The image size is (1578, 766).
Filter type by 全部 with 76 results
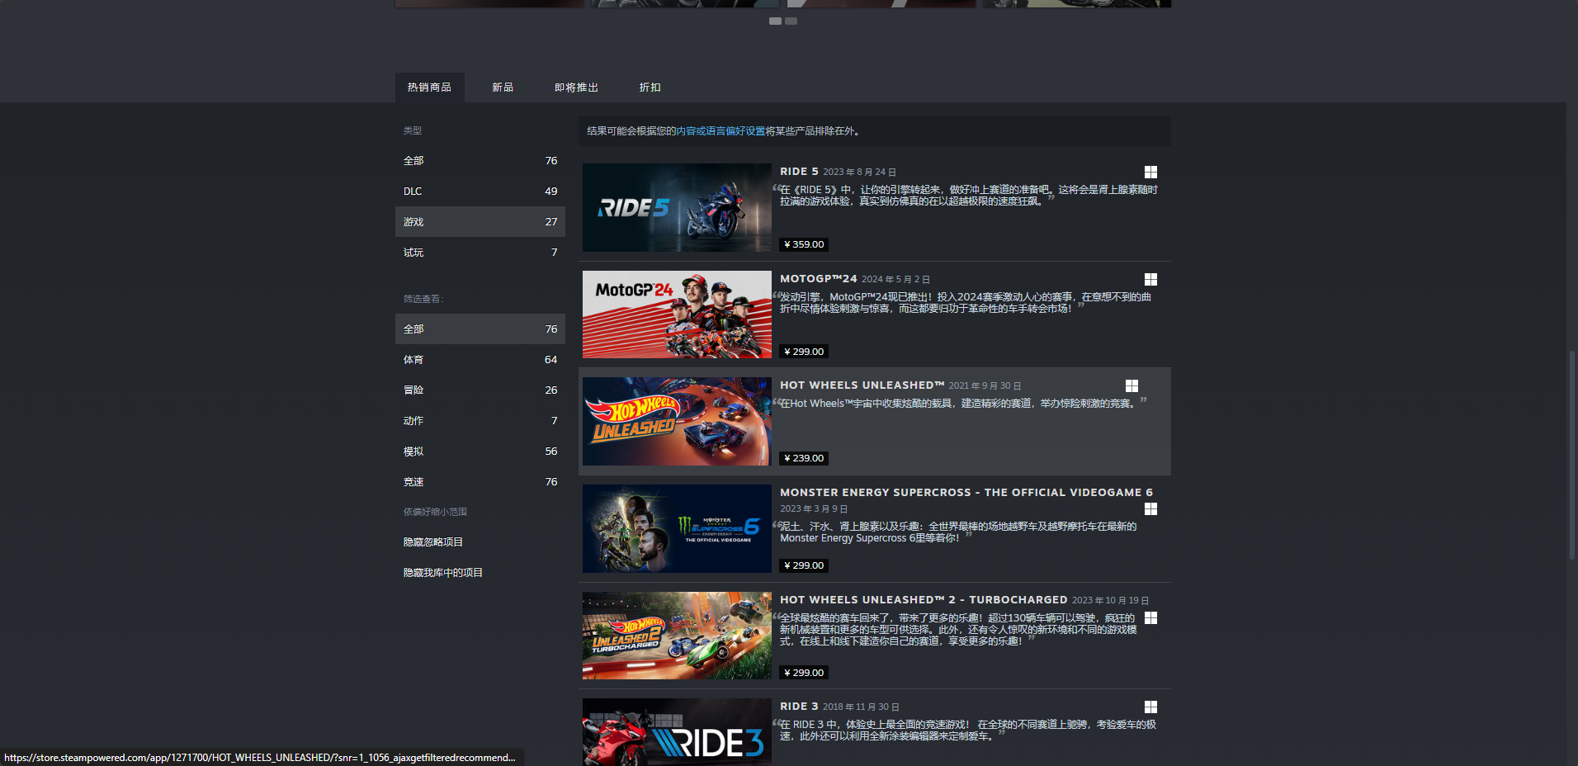480,161
